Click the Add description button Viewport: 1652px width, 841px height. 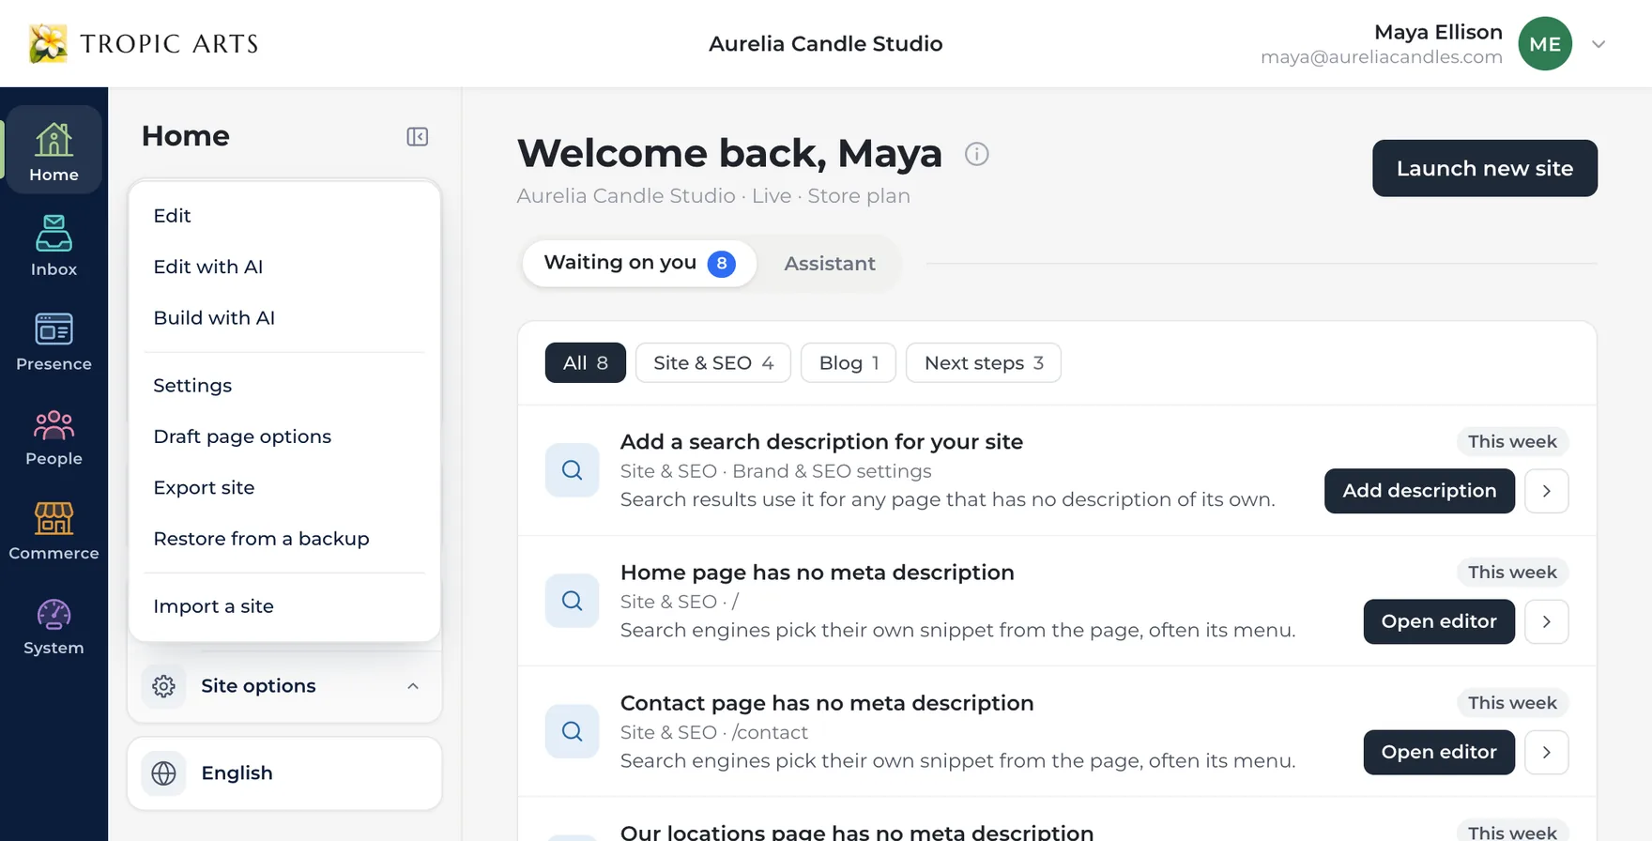pos(1419,491)
